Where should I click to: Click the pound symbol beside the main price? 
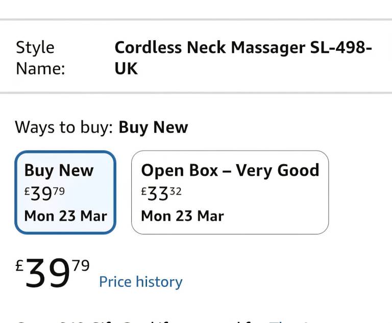click(20, 265)
